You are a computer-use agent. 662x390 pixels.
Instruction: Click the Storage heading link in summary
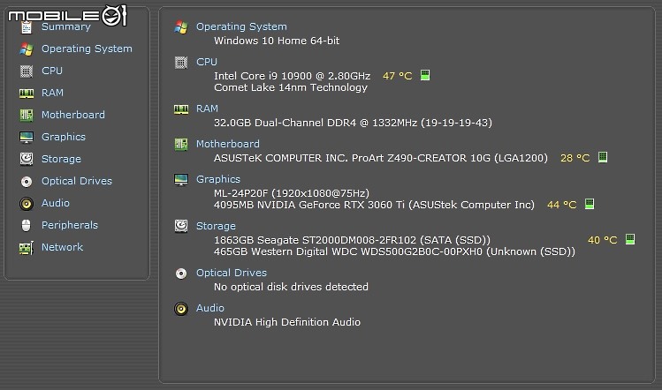click(x=216, y=226)
